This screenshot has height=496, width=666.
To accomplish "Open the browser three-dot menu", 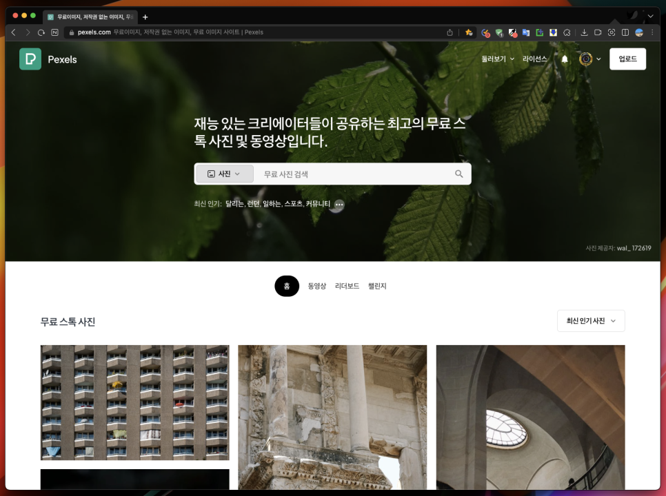I will coord(652,32).
